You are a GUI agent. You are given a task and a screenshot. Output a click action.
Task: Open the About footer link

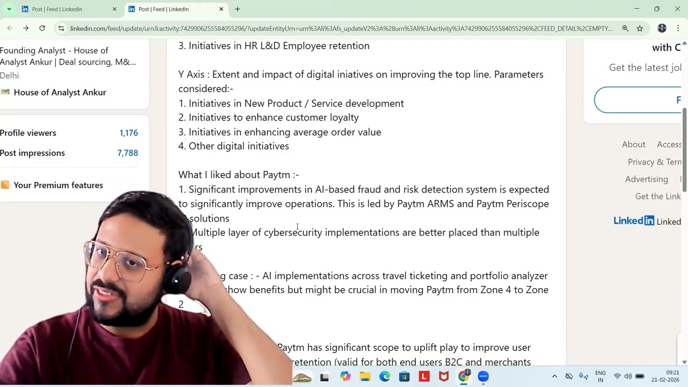(x=634, y=144)
